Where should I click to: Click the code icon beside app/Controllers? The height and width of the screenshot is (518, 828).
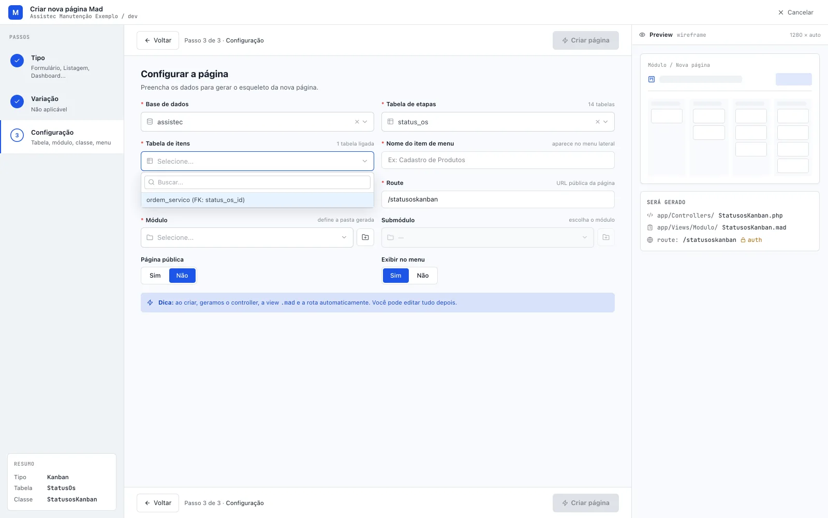point(650,215)
